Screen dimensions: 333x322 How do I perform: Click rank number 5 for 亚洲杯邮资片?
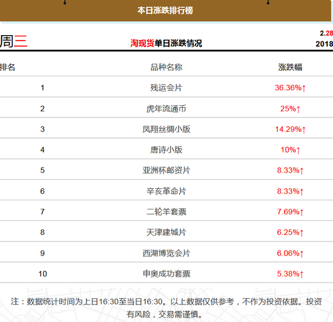click(x=42, y=170)
